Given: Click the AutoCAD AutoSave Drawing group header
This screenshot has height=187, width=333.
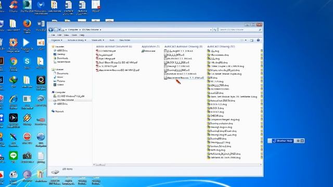Looking at the screenshot, I should coord(184,46).
